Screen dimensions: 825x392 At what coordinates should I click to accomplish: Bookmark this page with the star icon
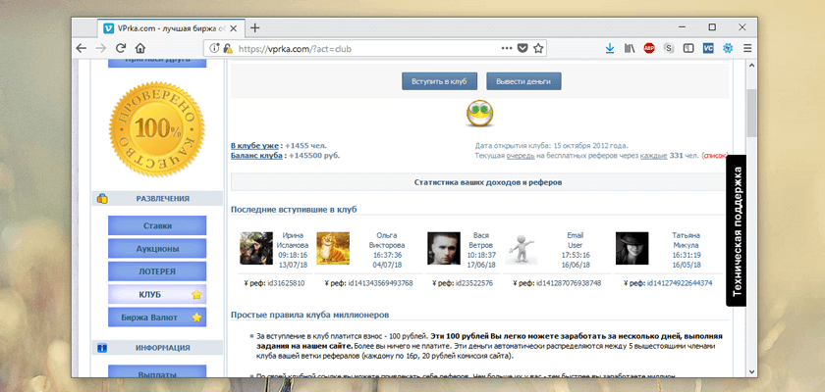(538, 48)
